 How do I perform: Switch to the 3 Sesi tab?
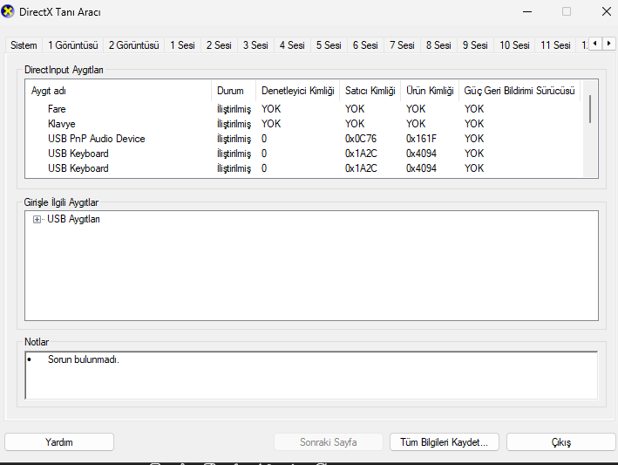(255, 45)
